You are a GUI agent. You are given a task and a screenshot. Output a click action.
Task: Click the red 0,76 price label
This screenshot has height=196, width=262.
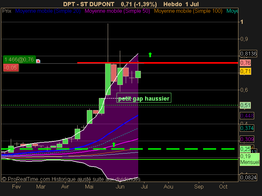245,63
